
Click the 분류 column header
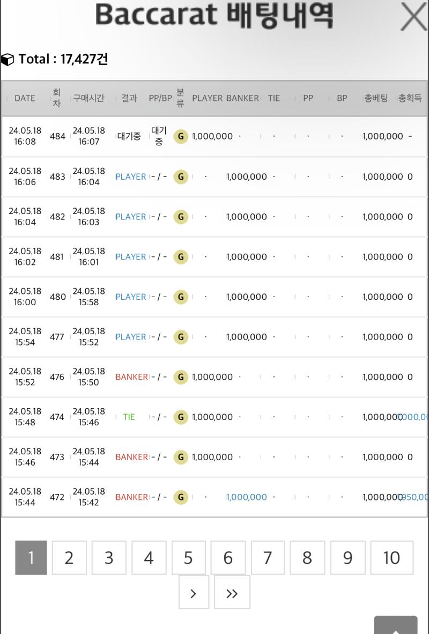180,98
